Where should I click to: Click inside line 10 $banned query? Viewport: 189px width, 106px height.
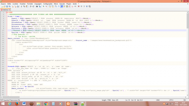click(x=48, y=30)
